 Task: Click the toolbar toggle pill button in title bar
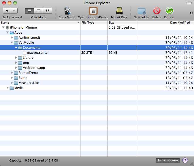click(x=189, y=3)
